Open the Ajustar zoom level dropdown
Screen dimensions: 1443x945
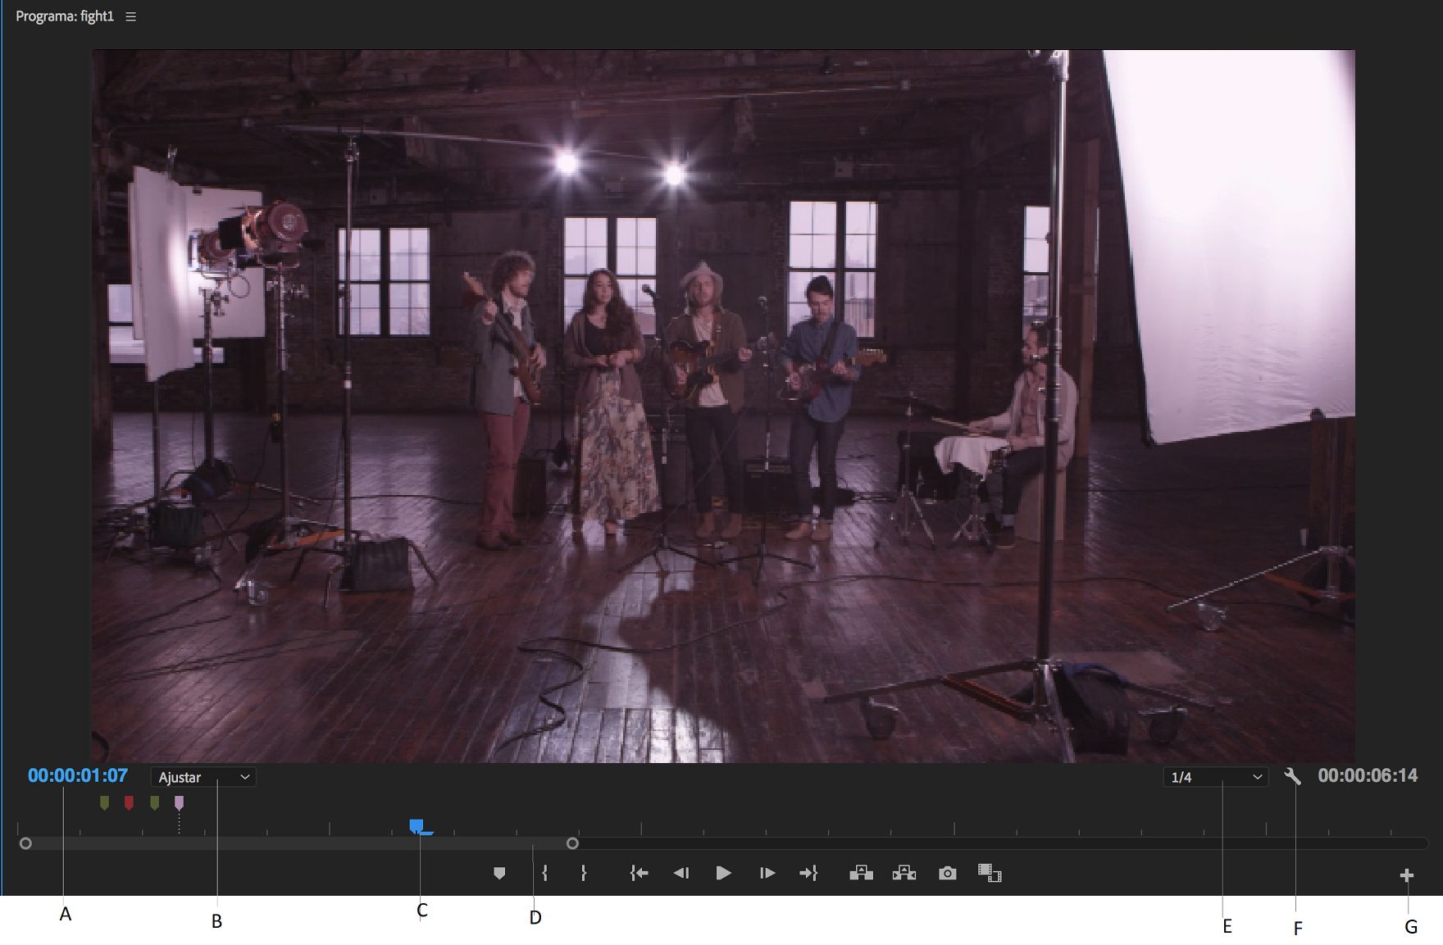click(x=203, y=777)
